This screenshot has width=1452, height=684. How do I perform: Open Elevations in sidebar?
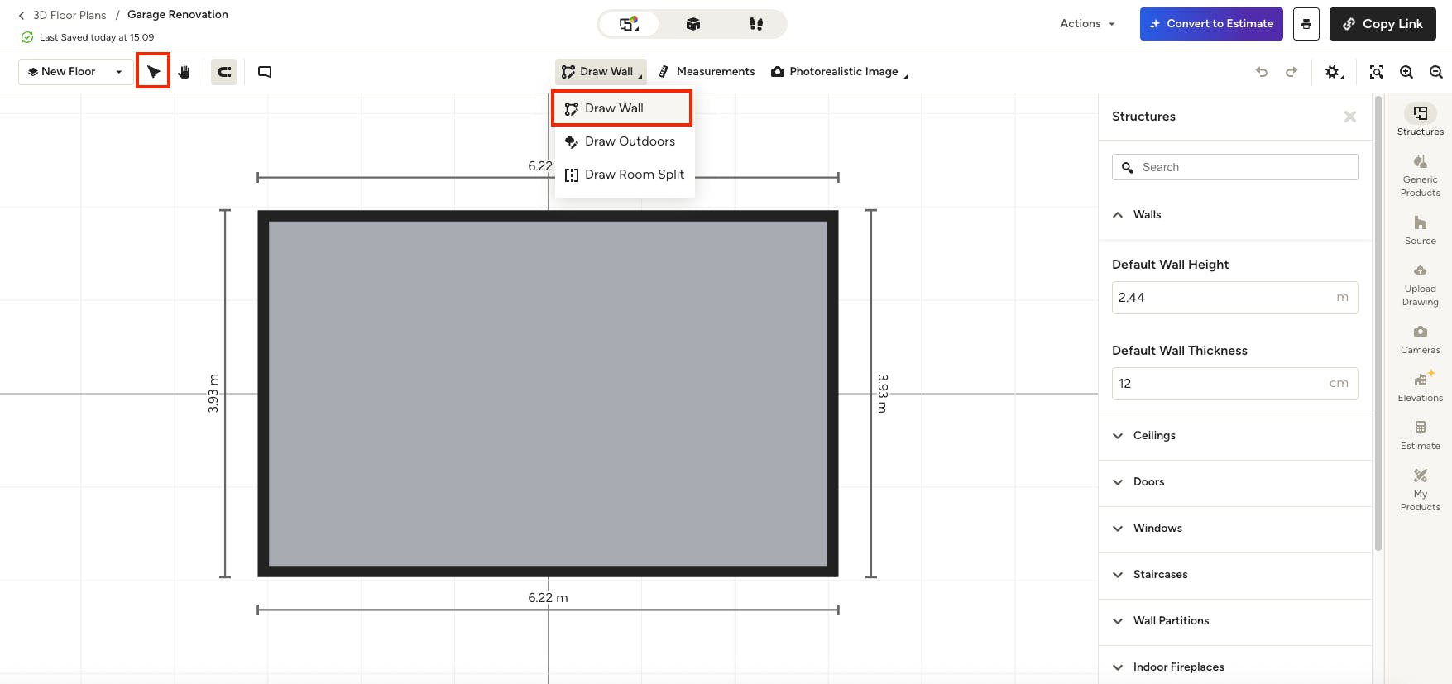pos(1421,387)
